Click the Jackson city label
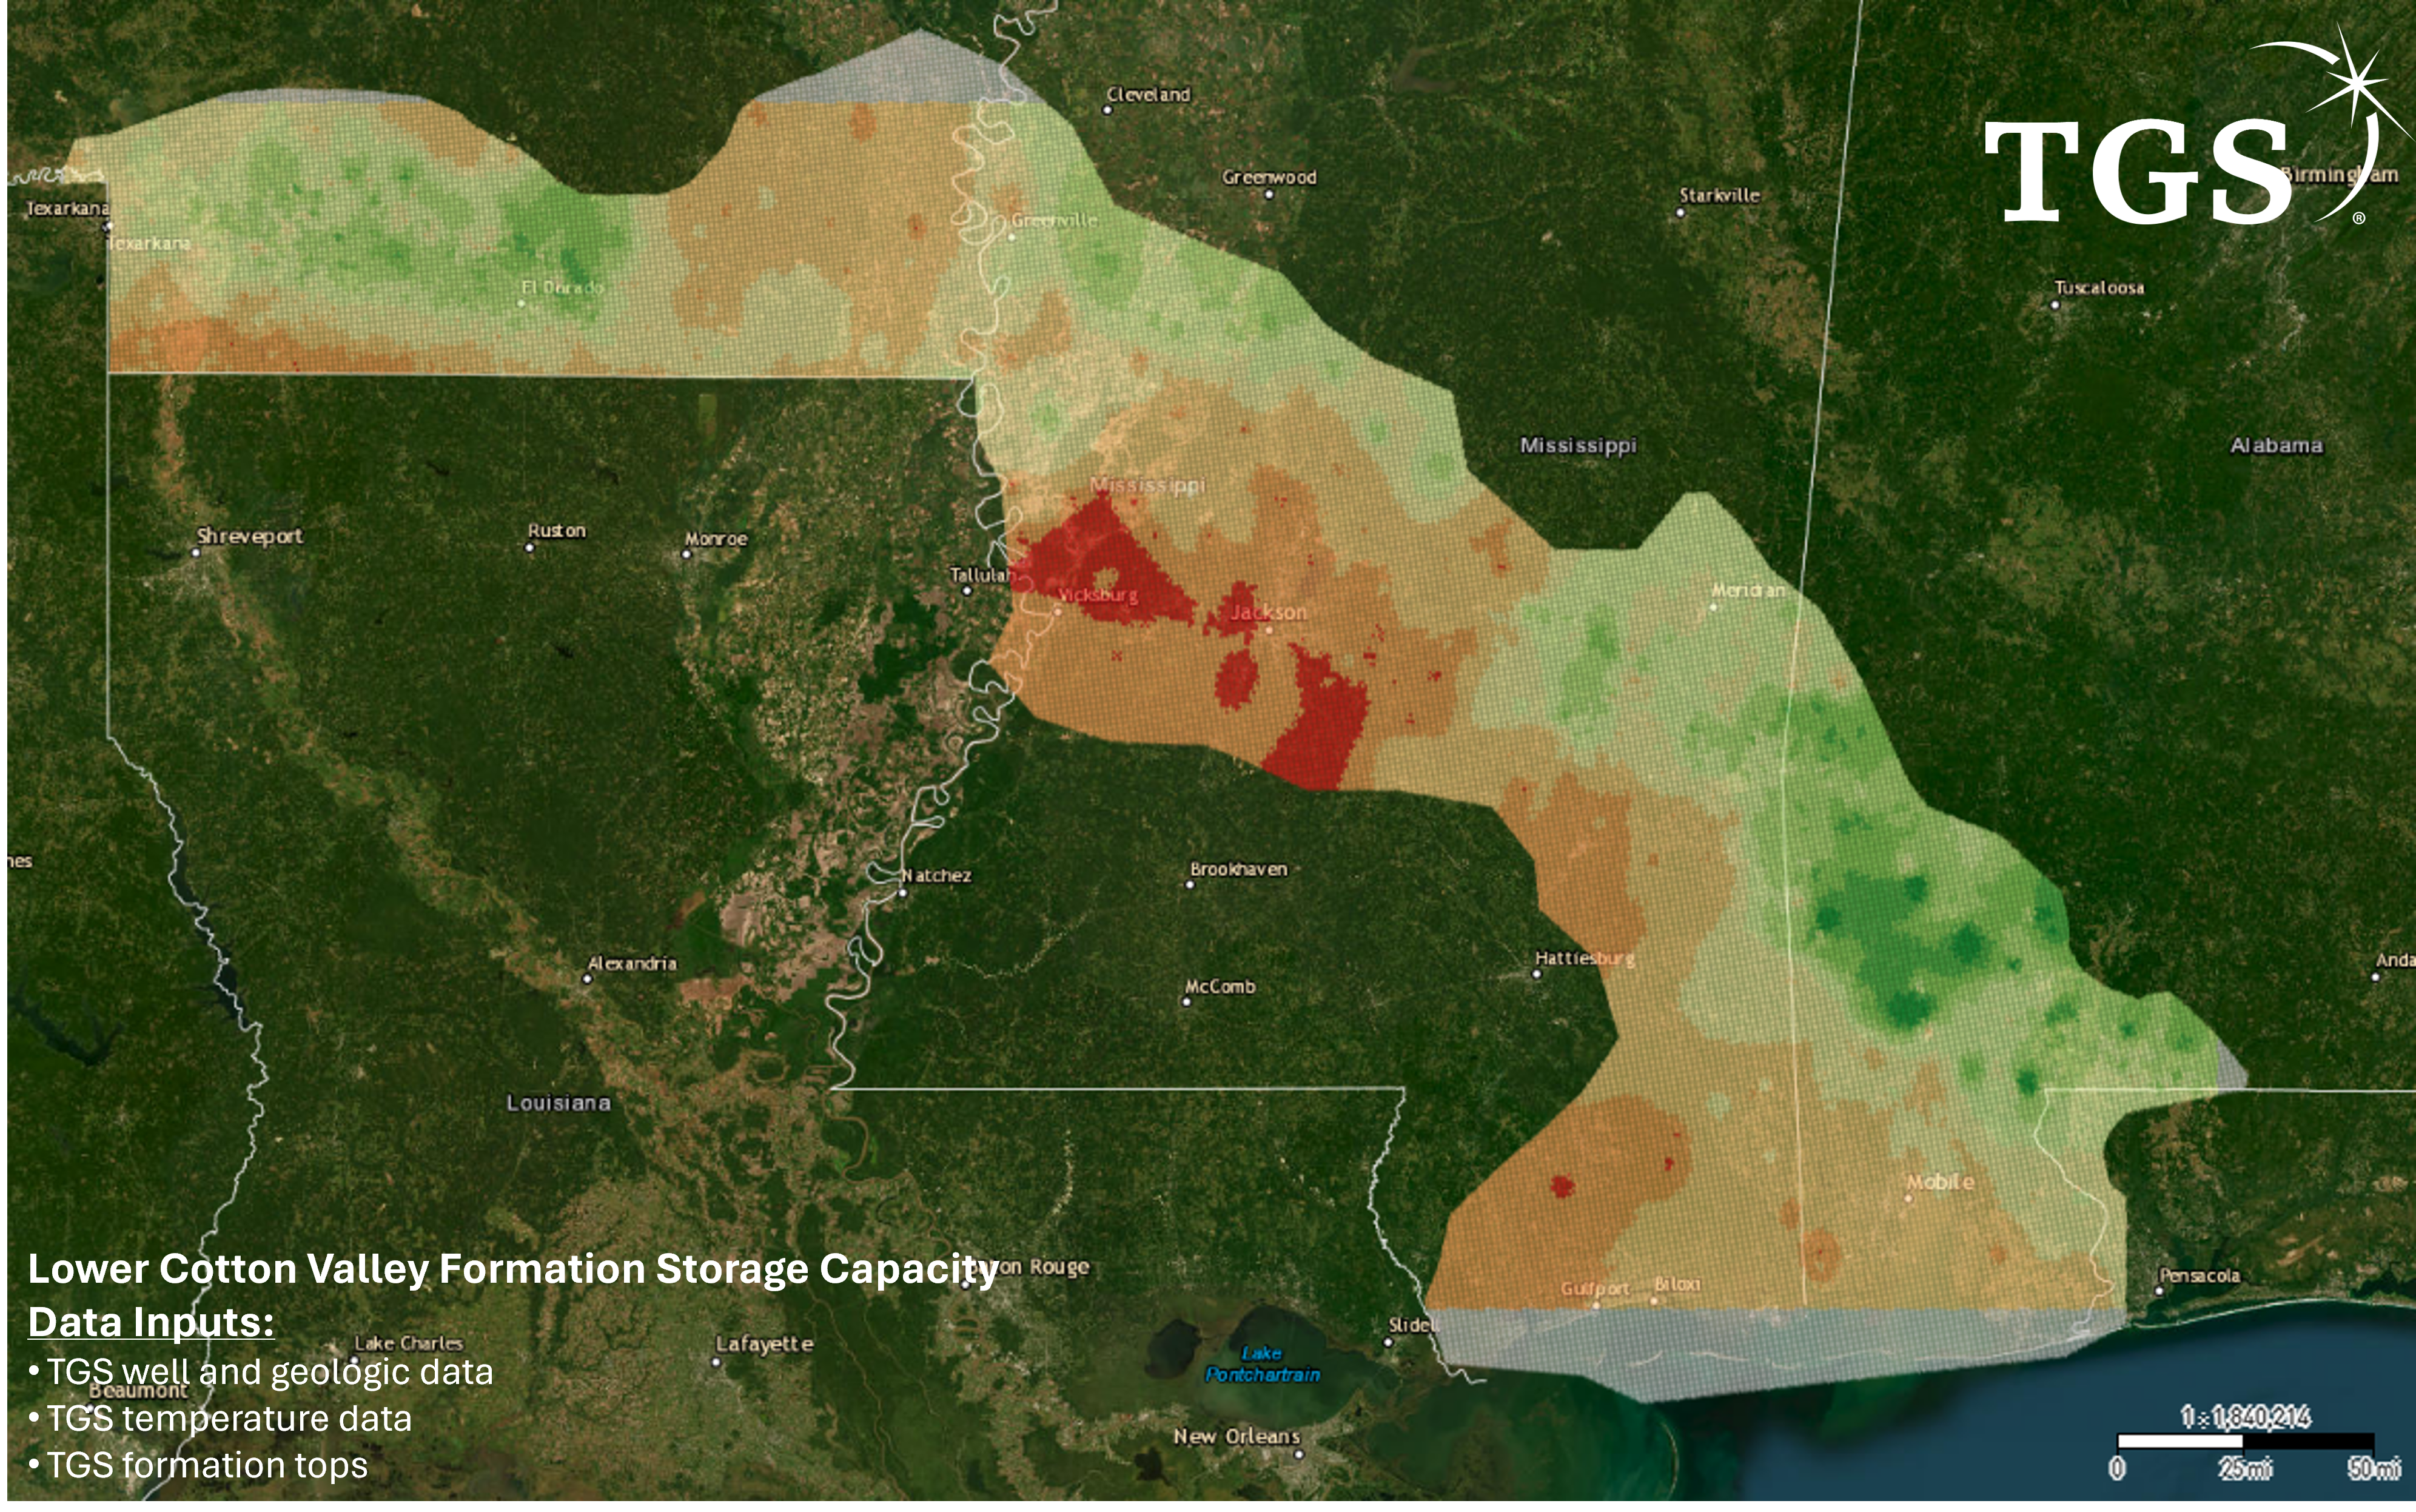 coord(1267,612)
